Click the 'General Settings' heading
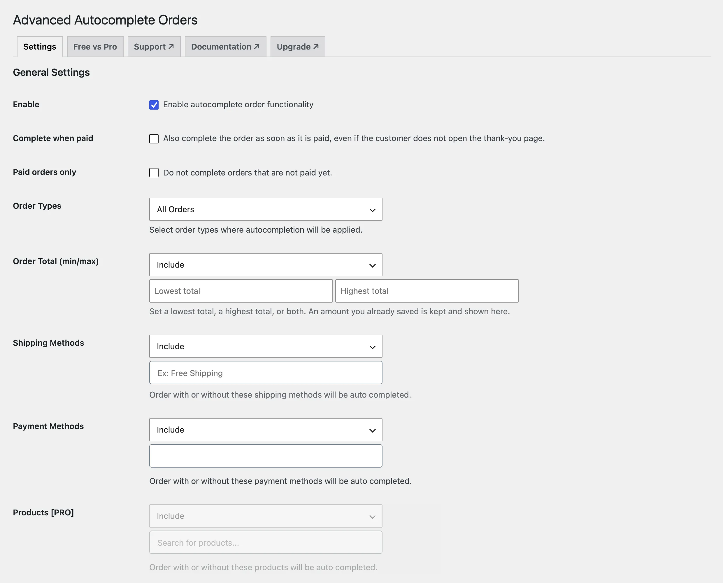The height and width of the screenshot is (583, 723). [x=51, y=72]
